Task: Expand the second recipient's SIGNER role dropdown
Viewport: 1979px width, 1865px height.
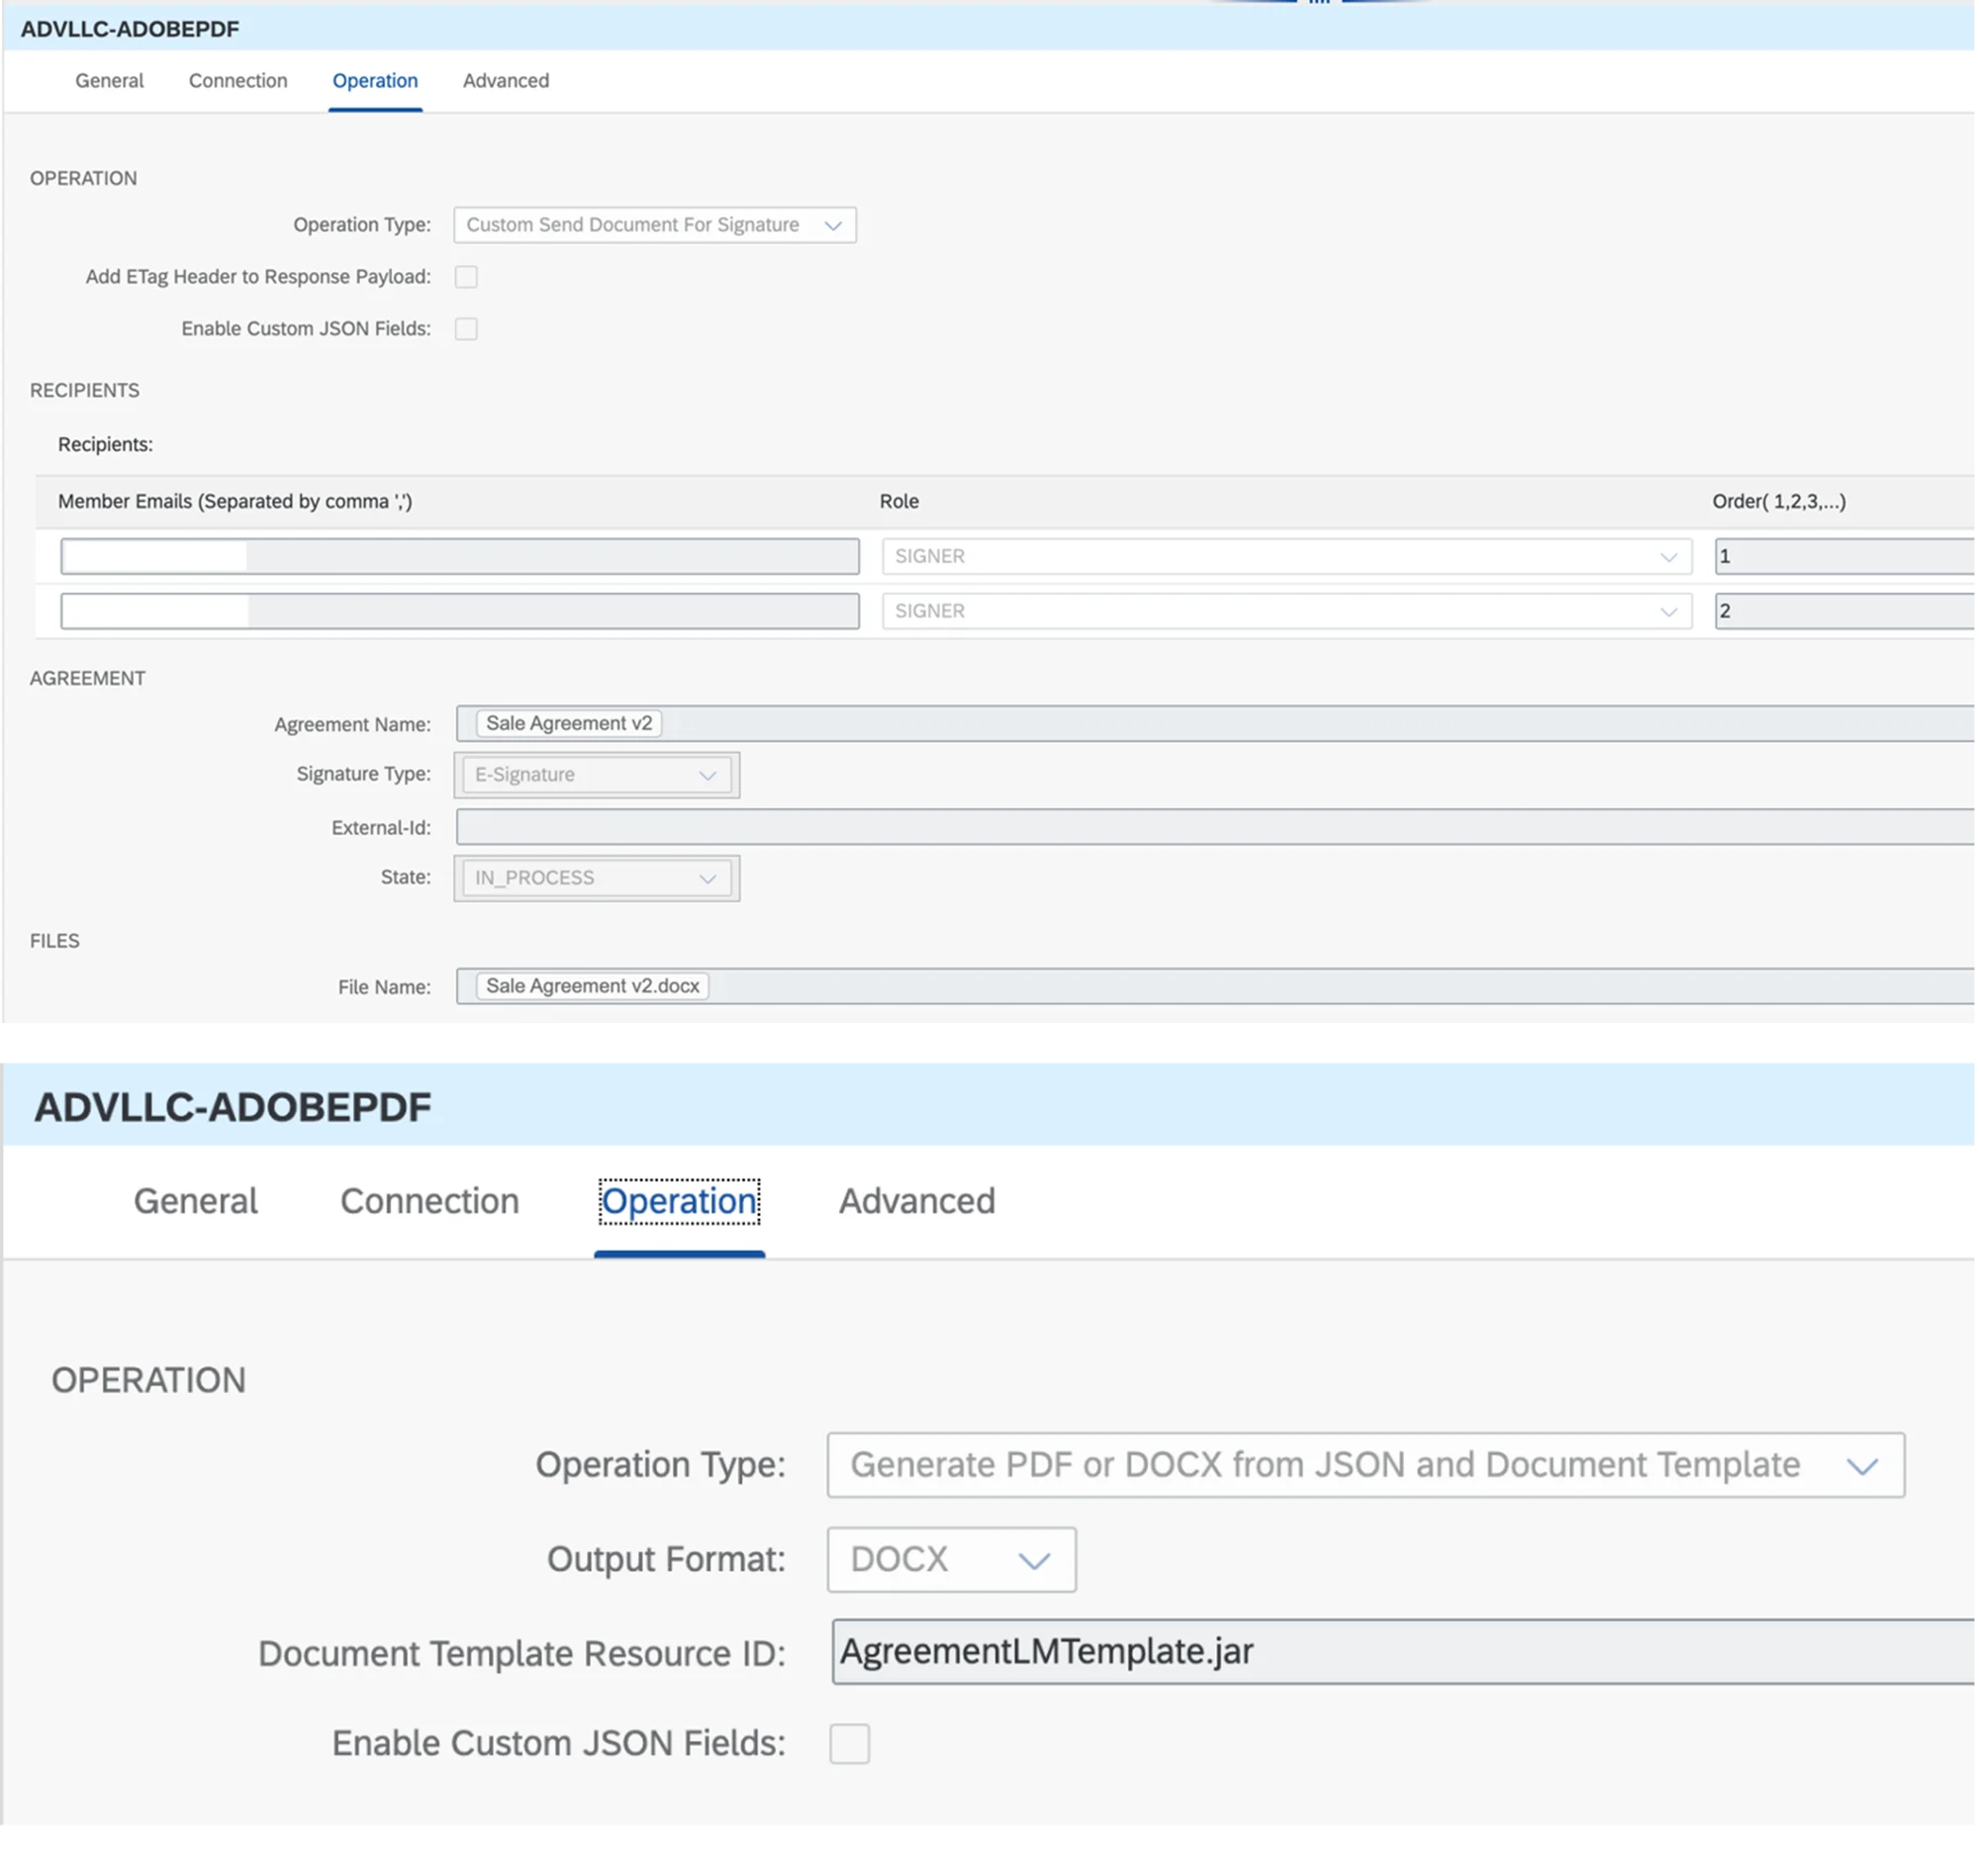Action: pos(1285,611)
